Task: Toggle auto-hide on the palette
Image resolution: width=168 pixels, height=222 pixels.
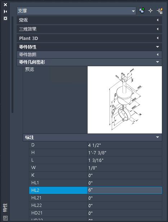Action: pos(5,12)
